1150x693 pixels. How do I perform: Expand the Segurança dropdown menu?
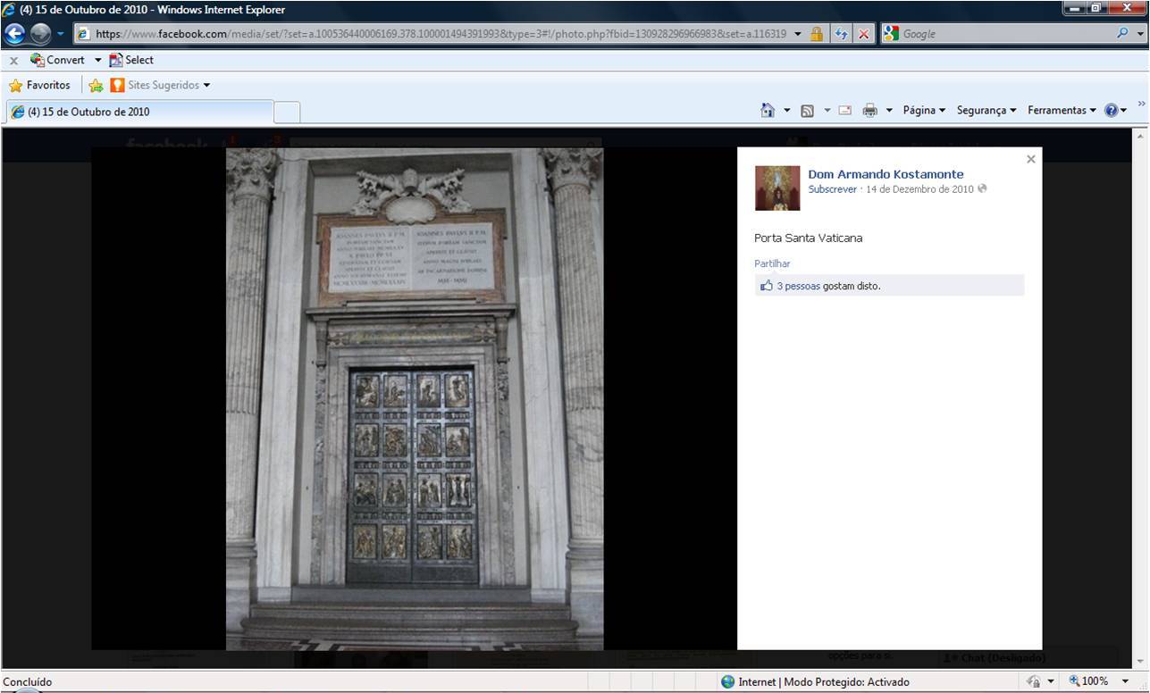click(x=986, y=111)
